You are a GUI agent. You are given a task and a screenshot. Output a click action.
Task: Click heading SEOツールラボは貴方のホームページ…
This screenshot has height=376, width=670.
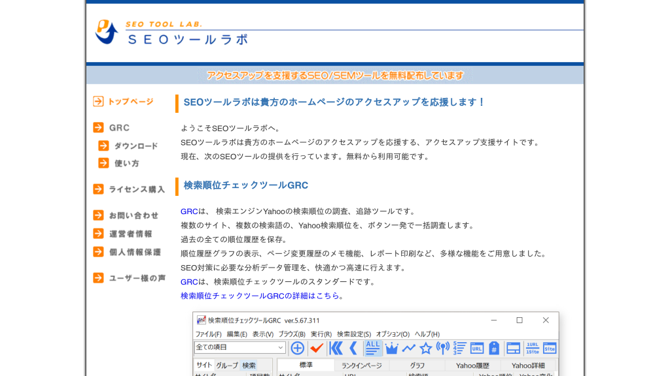[334, 102]
